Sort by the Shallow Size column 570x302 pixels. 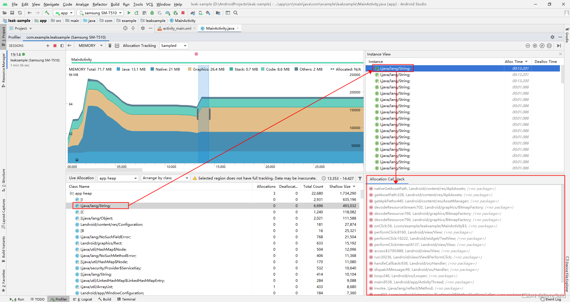342,186
